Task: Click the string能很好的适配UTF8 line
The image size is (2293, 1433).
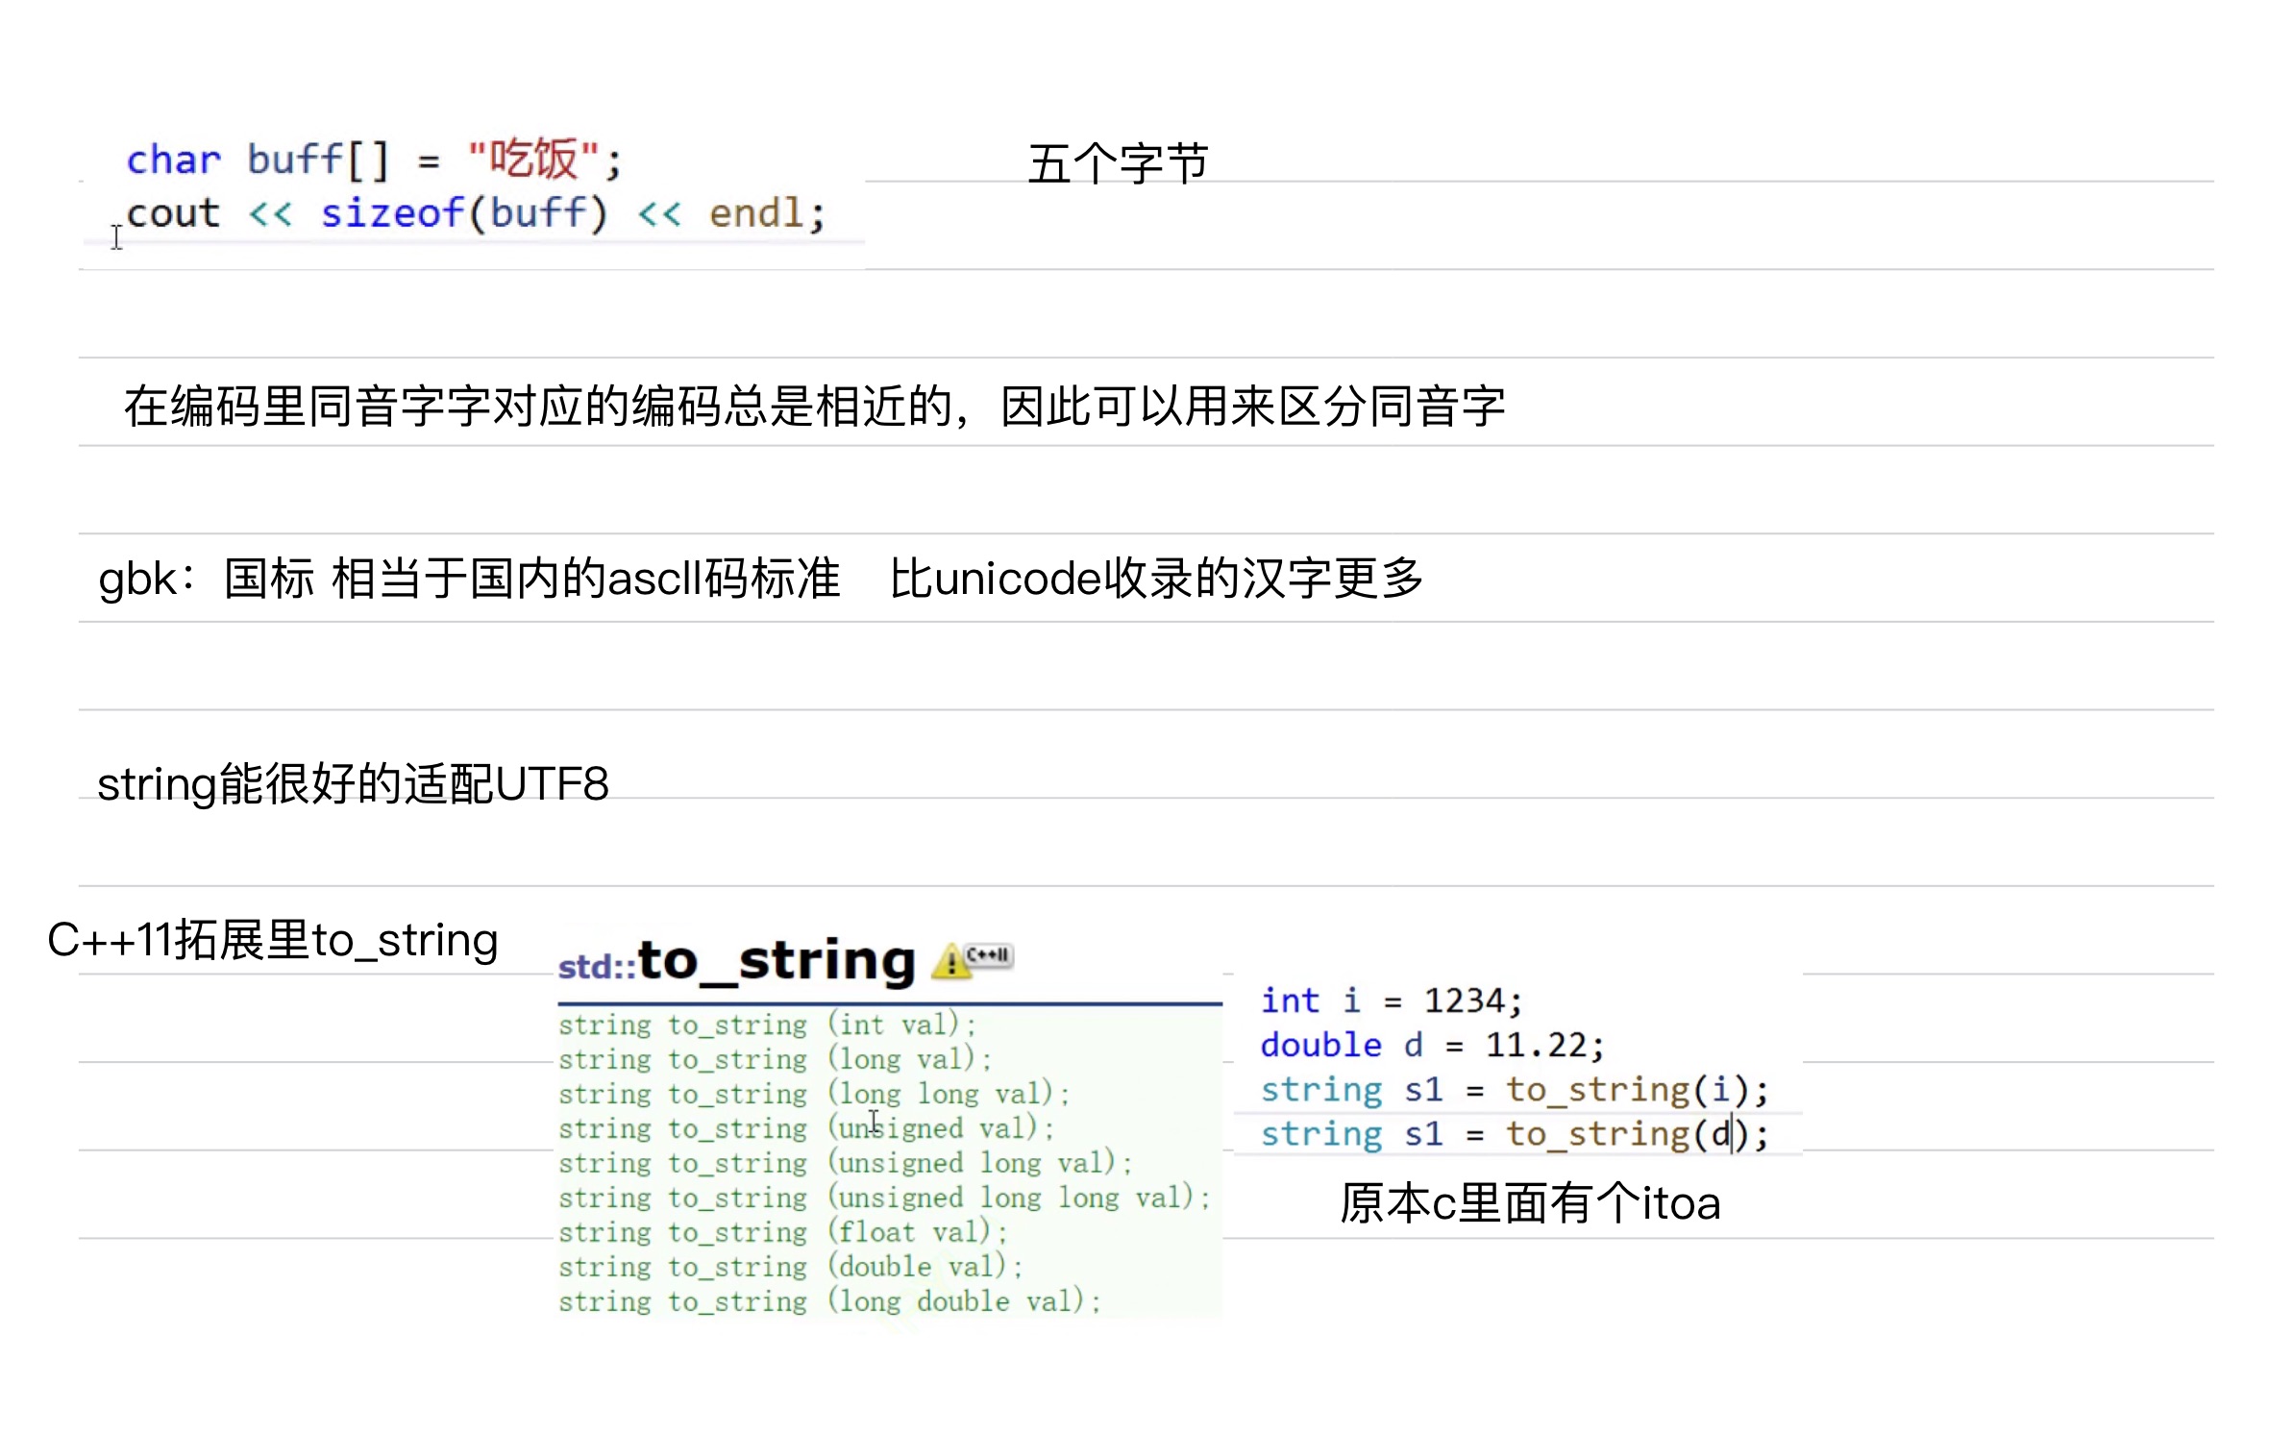Action: (353, 783)
